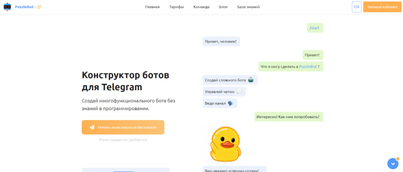
Task: Click the Создай многофункционального бота description text
Action: 129,105
